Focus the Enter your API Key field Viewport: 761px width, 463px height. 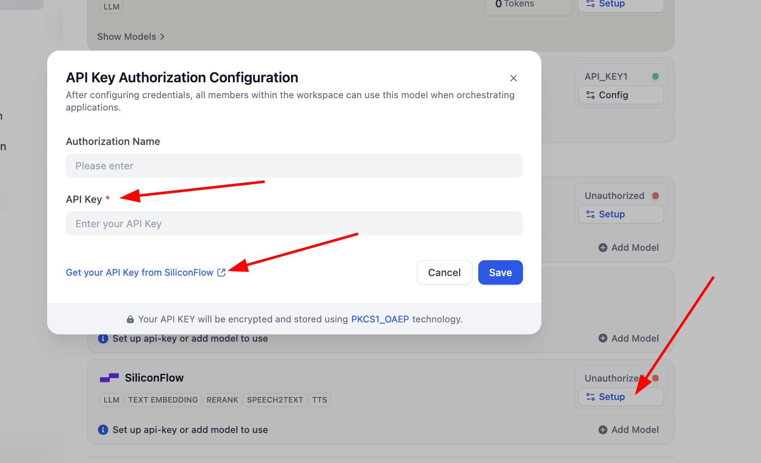[294, 224]
